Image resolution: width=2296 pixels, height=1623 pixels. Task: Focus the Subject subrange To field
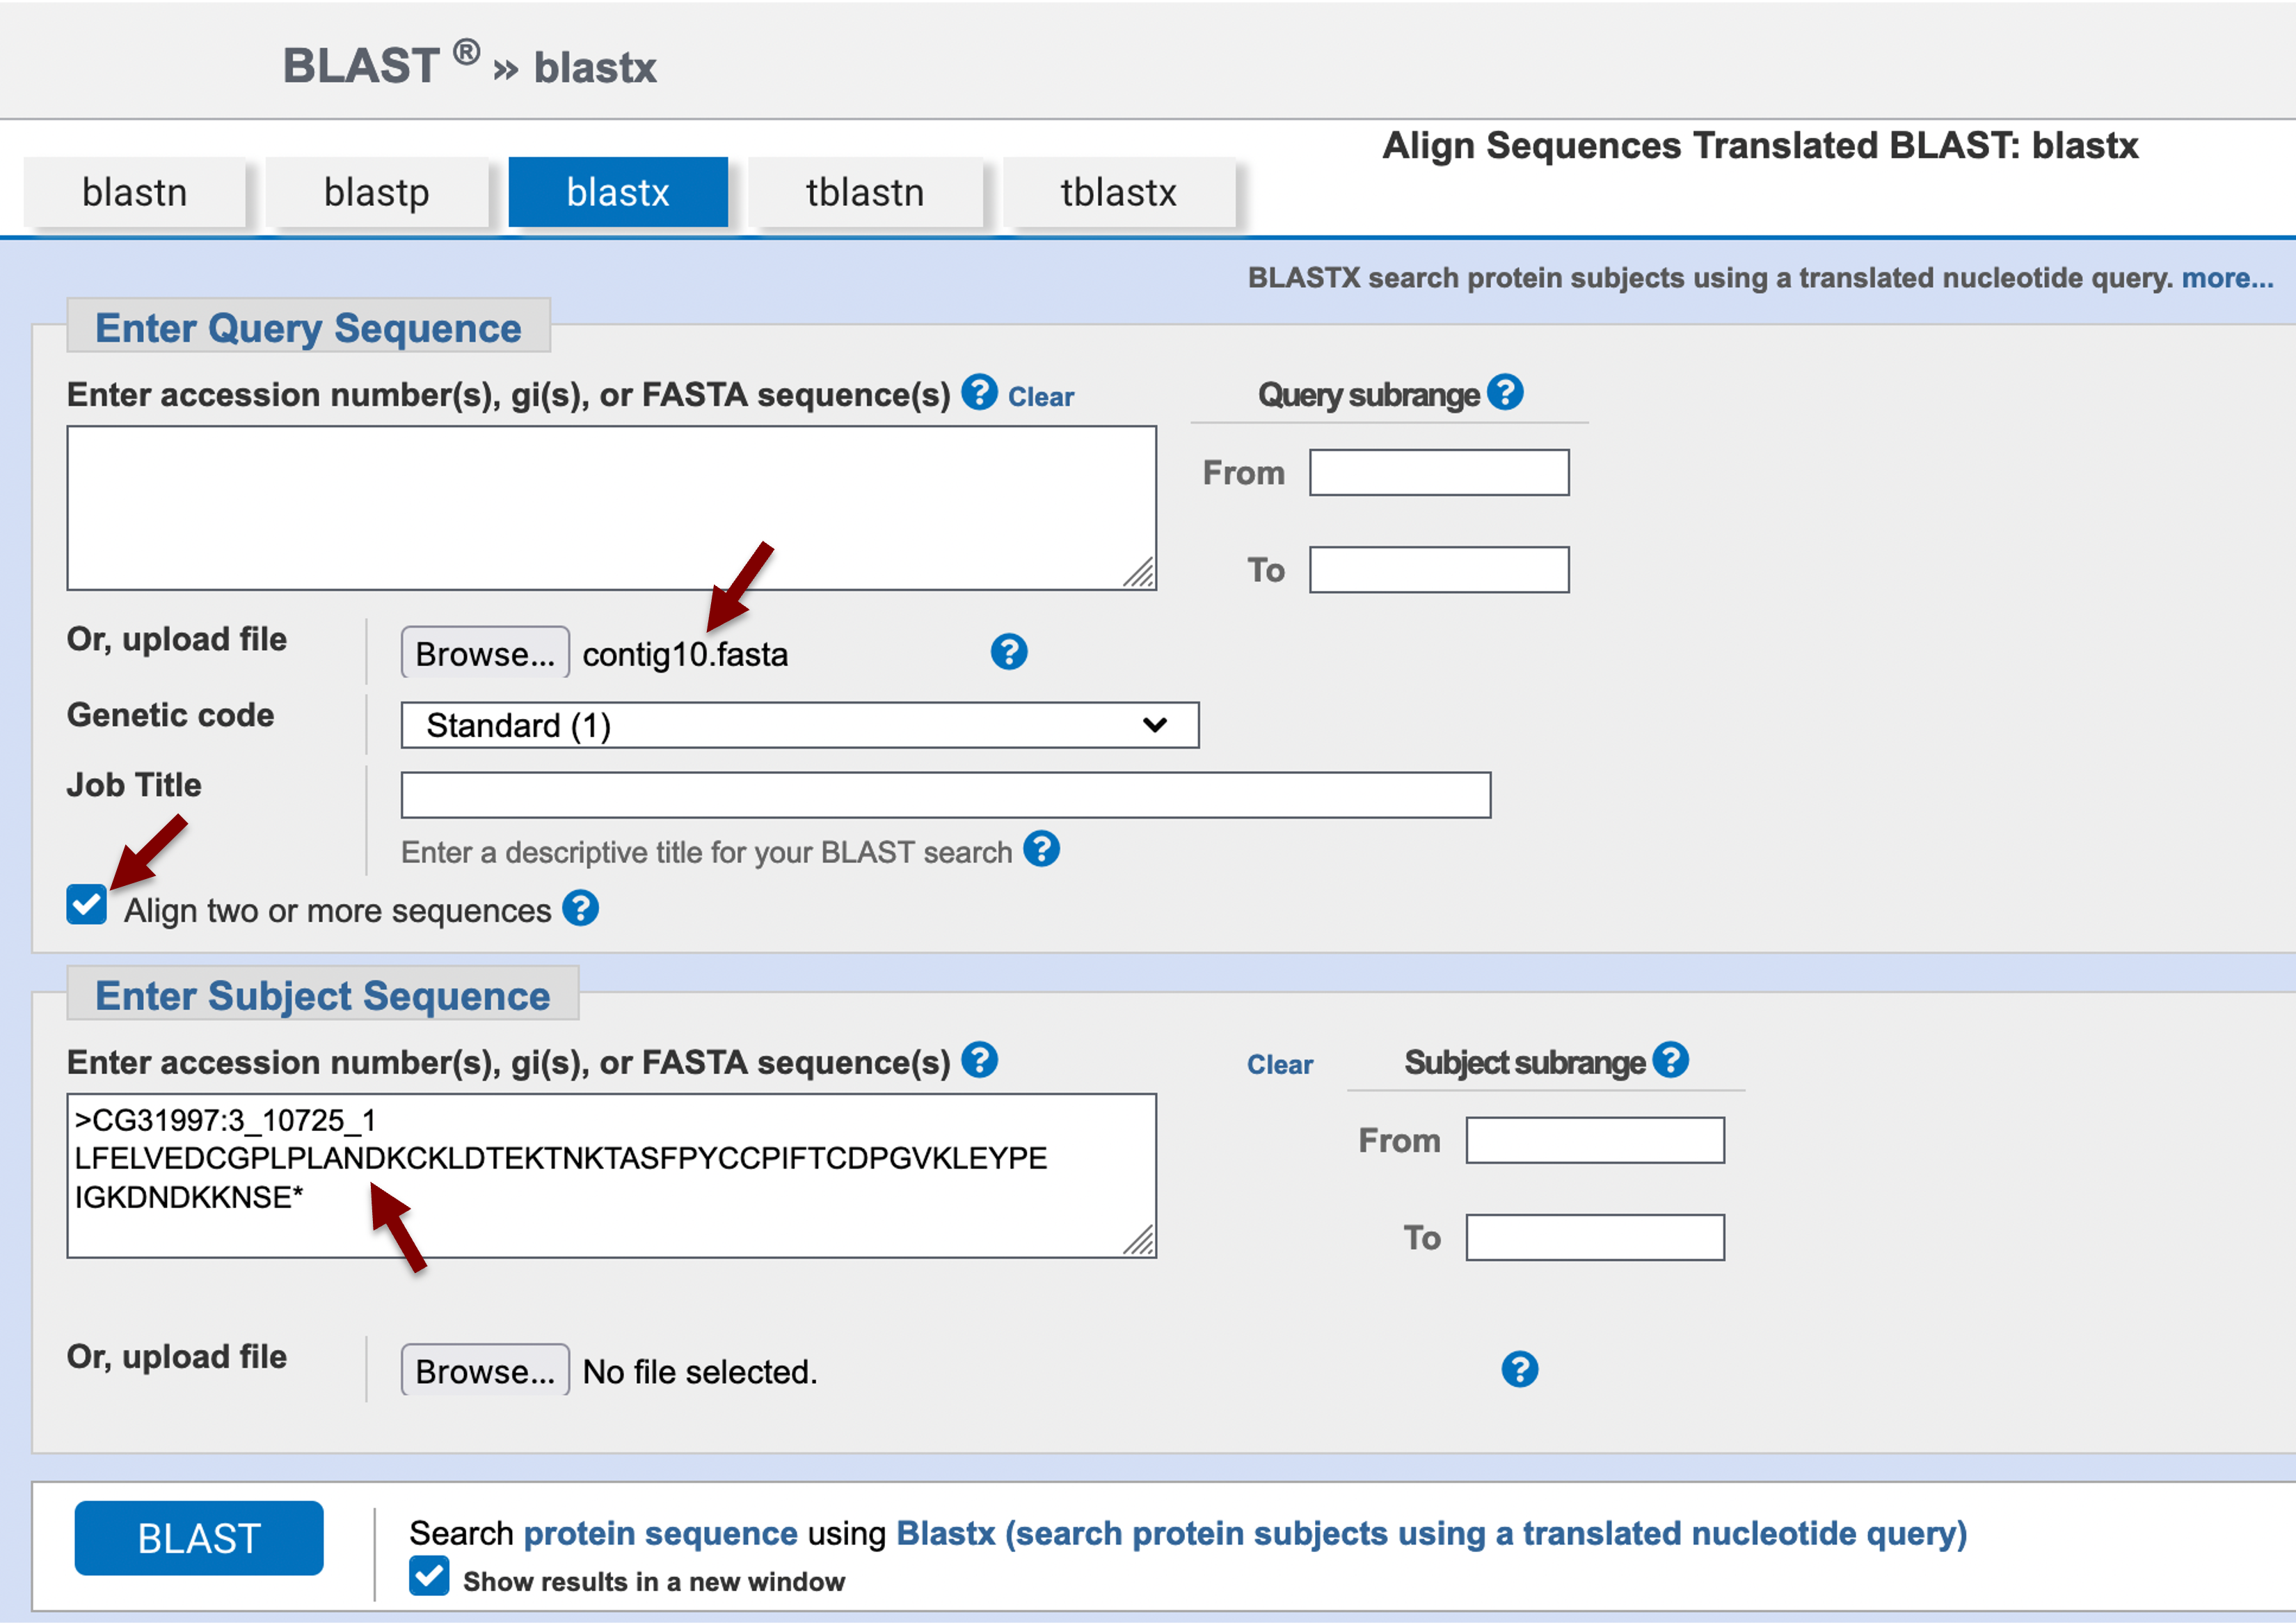click(1595, 1237)
